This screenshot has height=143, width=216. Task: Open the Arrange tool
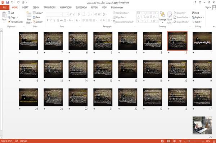[162, 18]
